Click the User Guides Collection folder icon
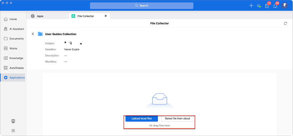 [40, 34]
